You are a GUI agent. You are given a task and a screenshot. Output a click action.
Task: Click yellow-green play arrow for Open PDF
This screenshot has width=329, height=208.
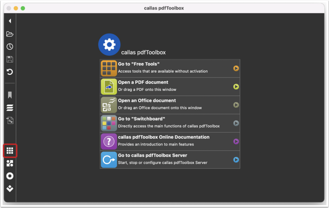[236, 87]
